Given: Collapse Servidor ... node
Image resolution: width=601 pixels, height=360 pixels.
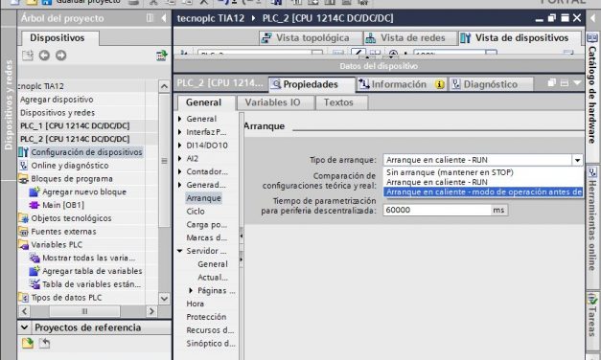Looking at the screenshot, I should click(180, 251).
